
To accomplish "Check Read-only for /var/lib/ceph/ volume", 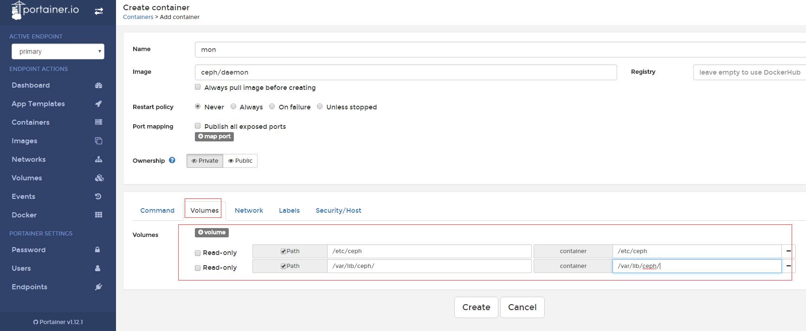I will [x=198, y=268].
